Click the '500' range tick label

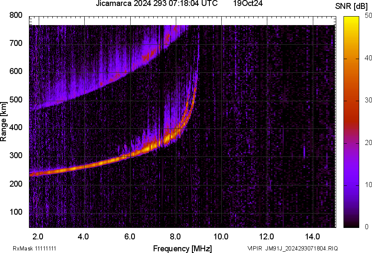[x=16, y=99]
